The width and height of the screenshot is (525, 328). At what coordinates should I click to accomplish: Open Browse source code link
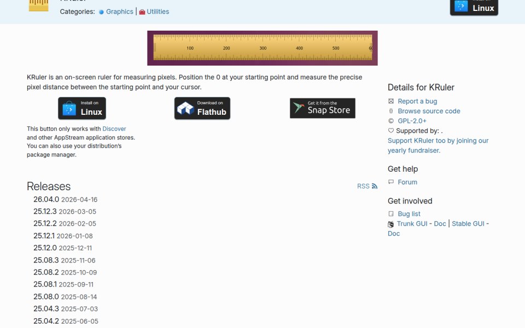click(429, 111)
